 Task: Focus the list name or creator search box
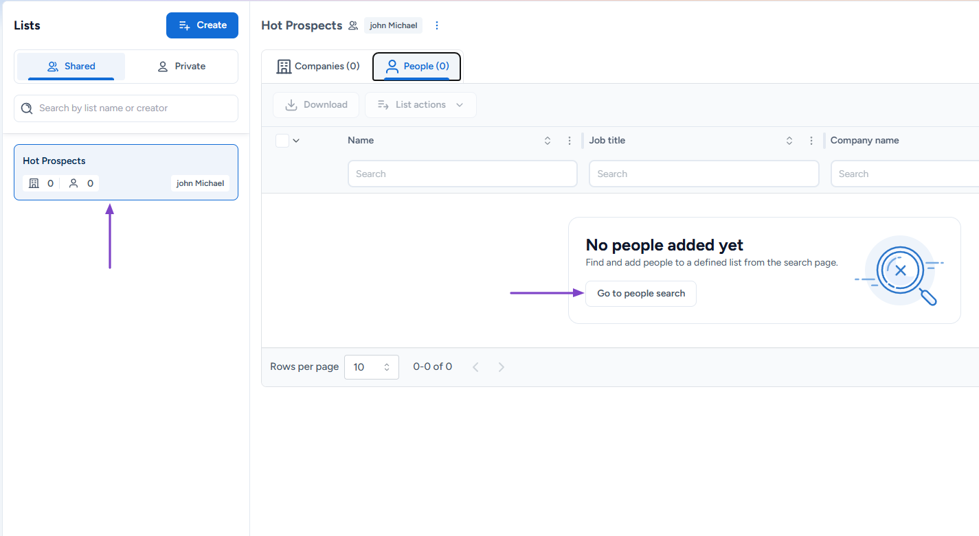pyautogui.click(x=126, y=108)
